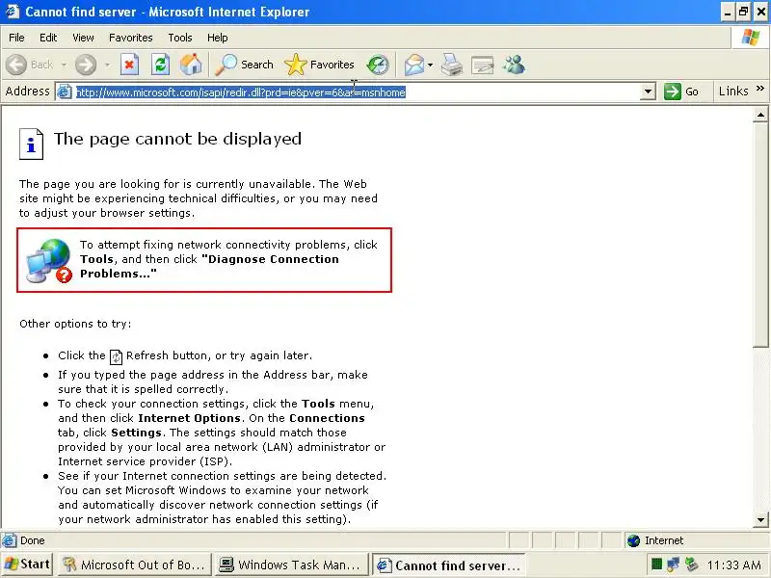Image resolution: width=771 pixels, height=578 pixels.
Task: Click the Windows flag logo throbber
Action: (751, 38)
